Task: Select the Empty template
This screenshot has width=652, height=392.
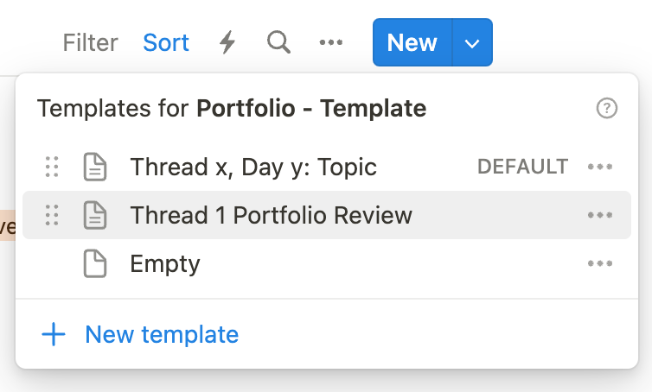Action: (164, 263)
